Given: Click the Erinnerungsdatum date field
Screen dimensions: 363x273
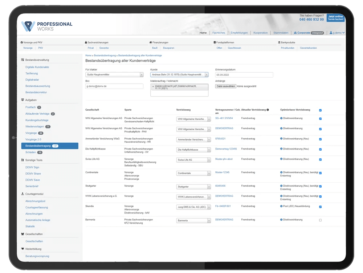Looking at the screenshot, I should (244, 75).
